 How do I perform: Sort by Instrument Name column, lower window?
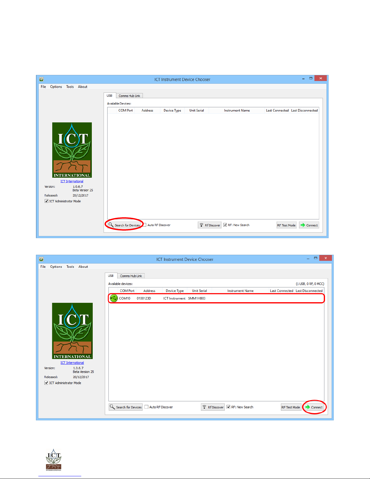click(x=240, y=291)
